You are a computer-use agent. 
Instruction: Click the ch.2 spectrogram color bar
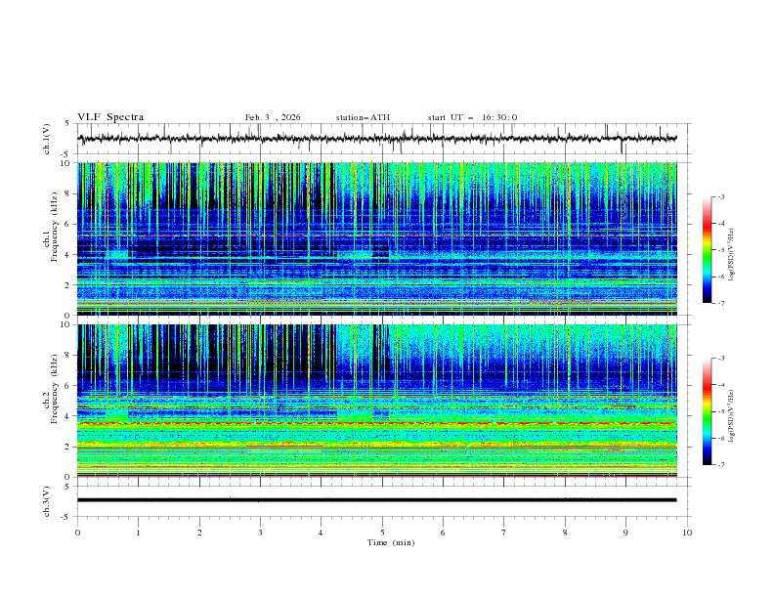[707, 411]
